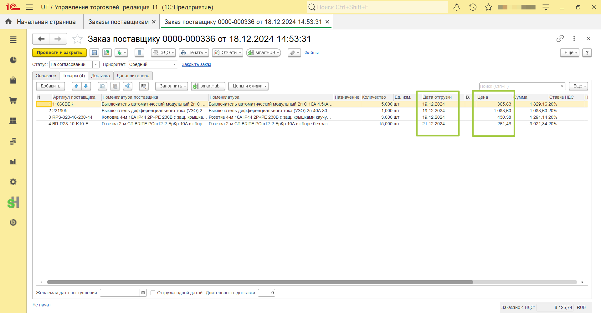Open the notifications bell icon
This screenshot has height=313, width=601.
click(x=457, y=7)
